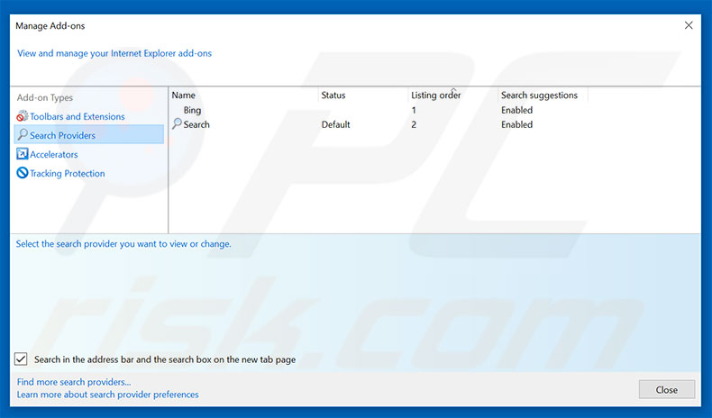Click listing order 1 for Bing
The width and height of the screenshot is (712, 418).
(414, 110)
